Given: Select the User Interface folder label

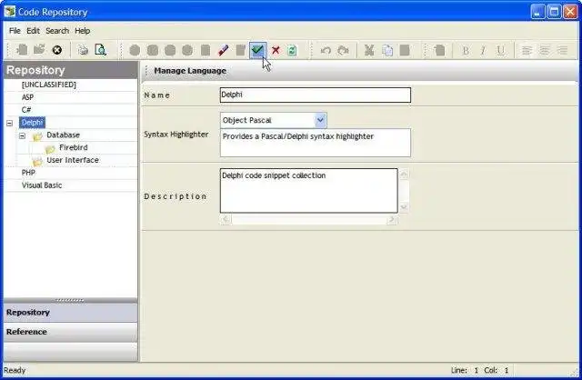Looking at the screenshot, I should pos(73,160).
